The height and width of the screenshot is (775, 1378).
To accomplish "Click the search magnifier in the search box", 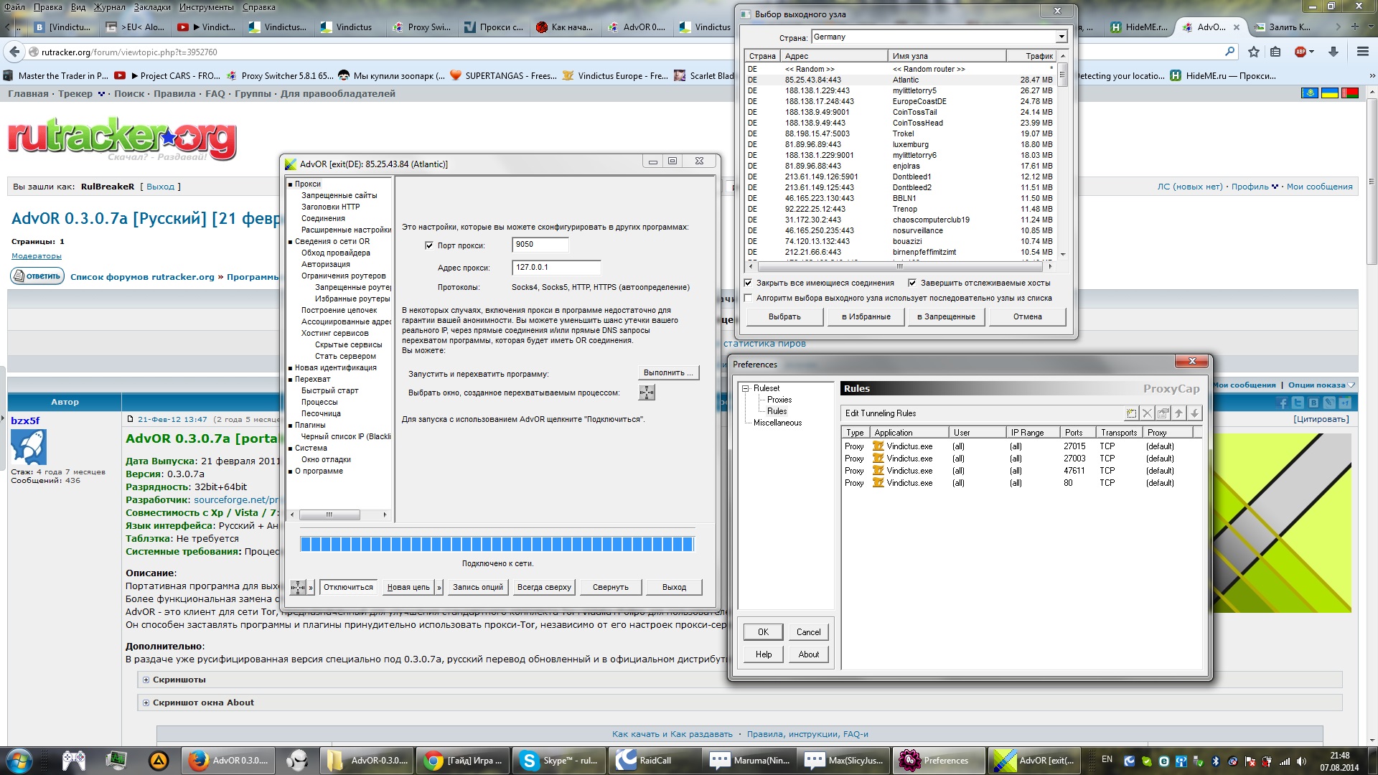I will (1230, 52).
